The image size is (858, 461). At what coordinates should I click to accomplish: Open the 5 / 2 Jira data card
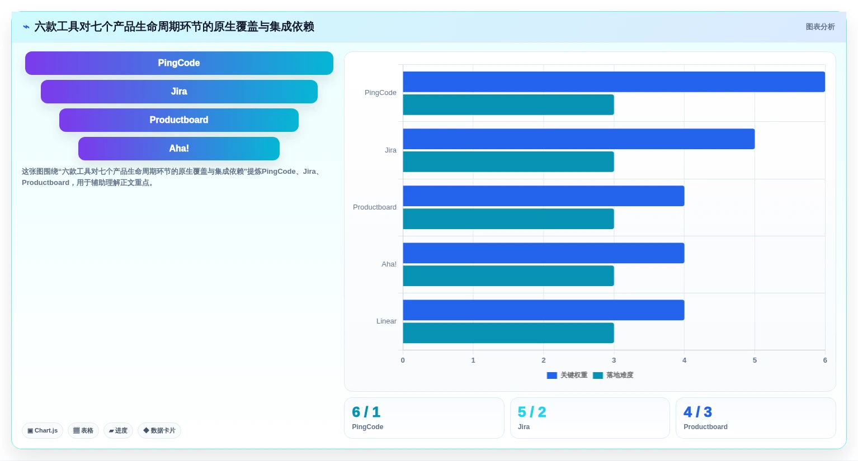(x=590, y=418)
